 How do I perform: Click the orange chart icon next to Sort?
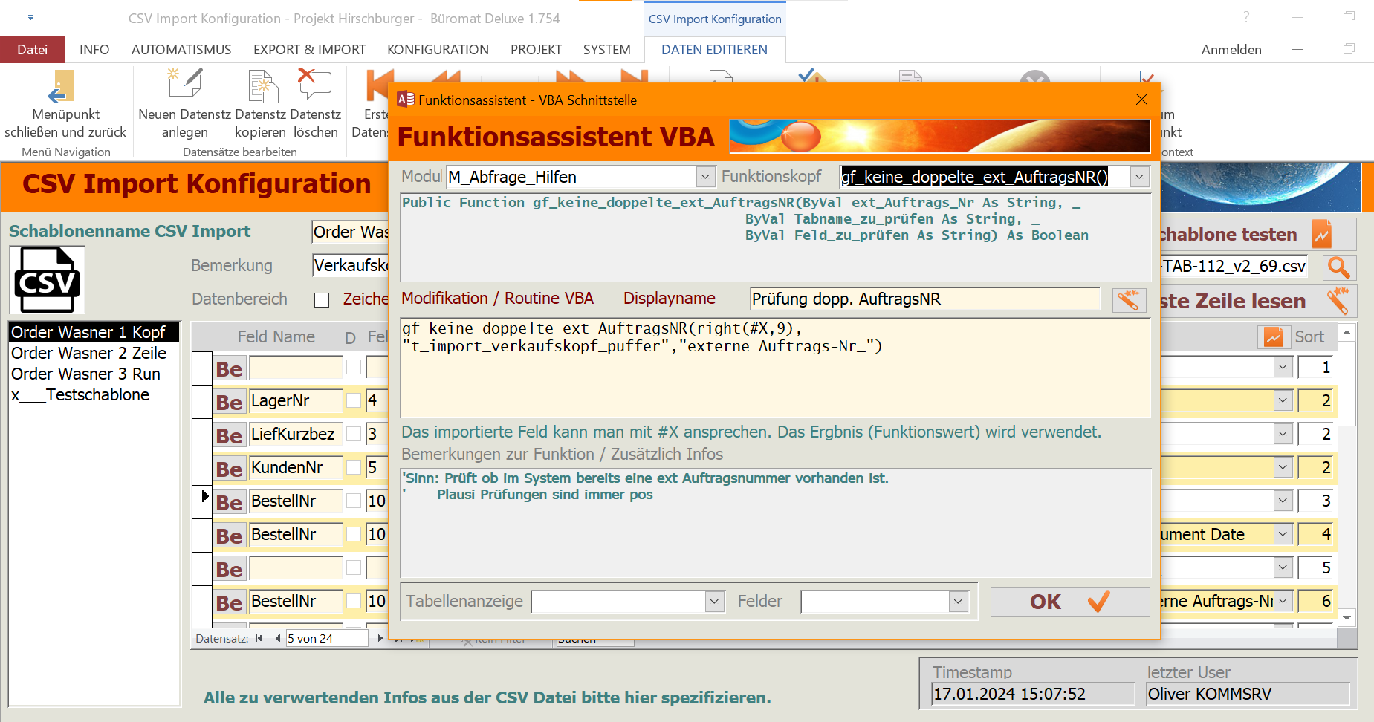point(1273,337)
